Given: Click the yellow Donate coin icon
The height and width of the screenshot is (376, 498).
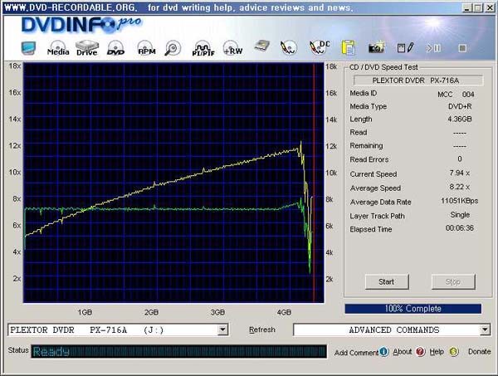Looking at the screenshot, I should pyautogui.click(x=454, y=352).
